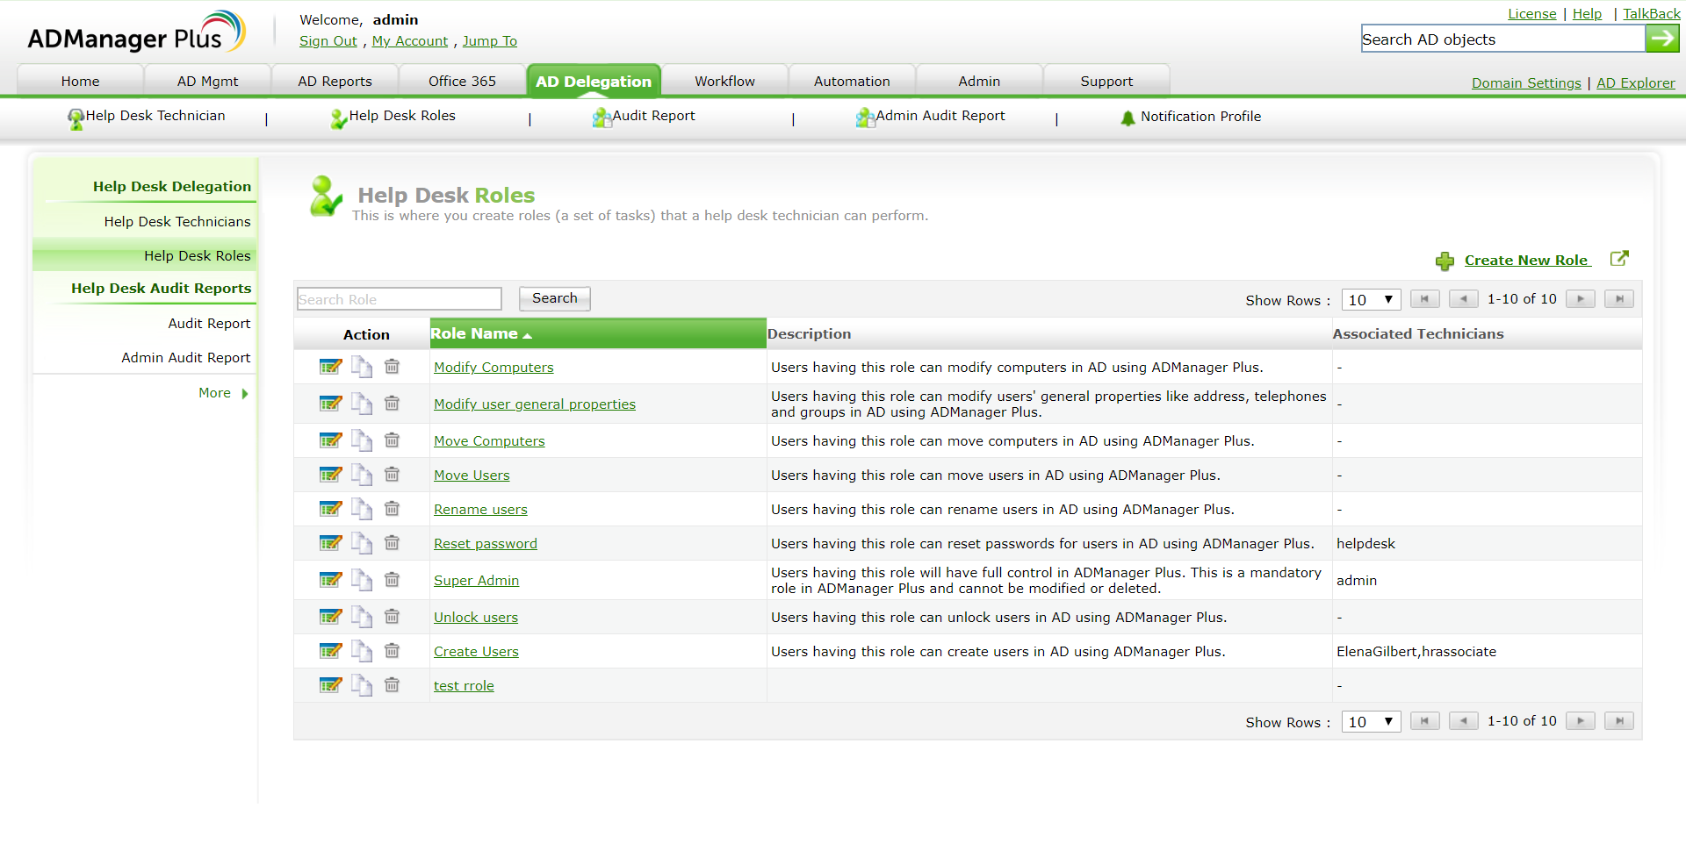This screenshot has width=1686, height=851.
Task: Select Audit Report in the sidebar
Action: pyautogui.click(x=209, y=324)
